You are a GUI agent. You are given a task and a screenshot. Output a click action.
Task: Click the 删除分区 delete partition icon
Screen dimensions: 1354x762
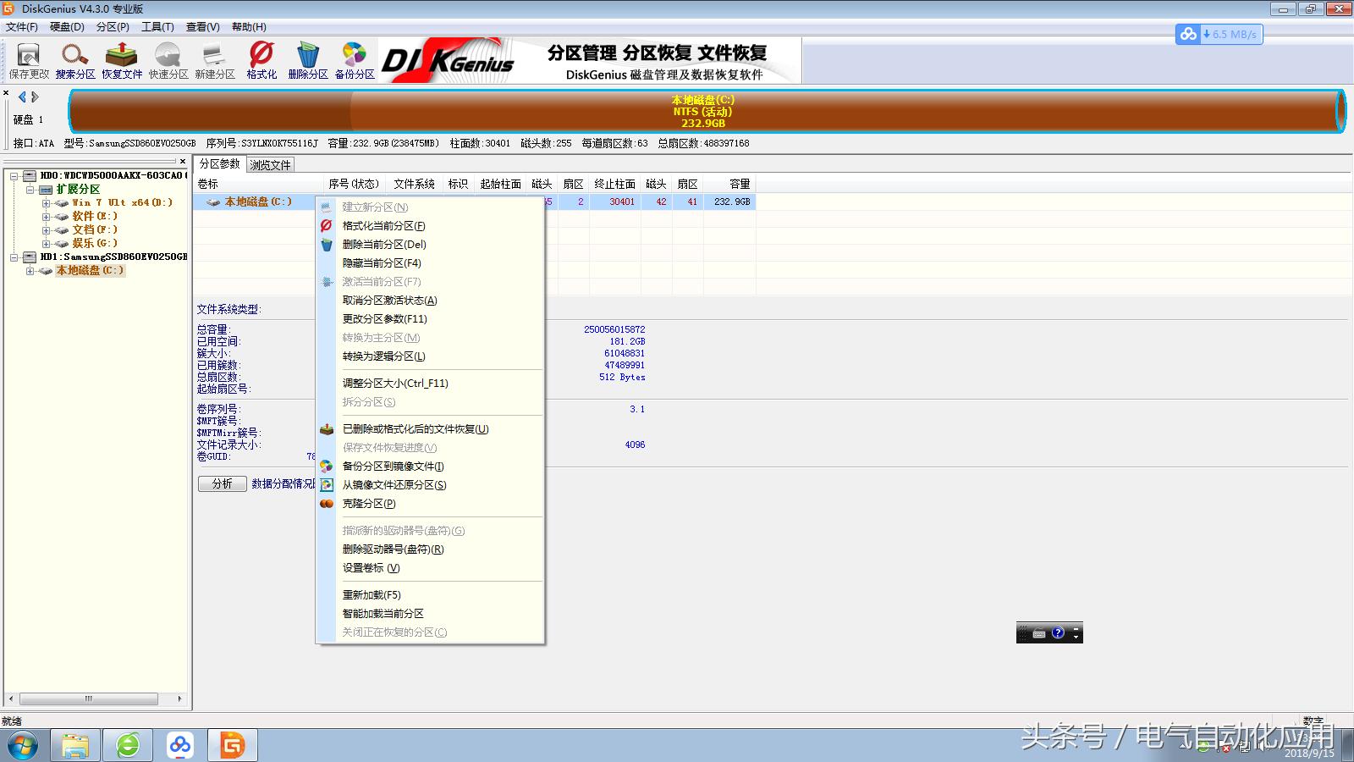click(307, 59)
